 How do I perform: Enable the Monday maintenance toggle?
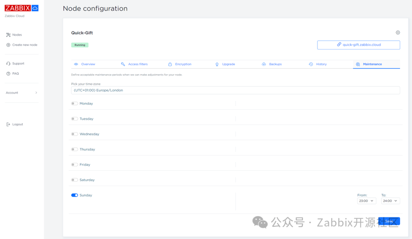coord(75,104)
